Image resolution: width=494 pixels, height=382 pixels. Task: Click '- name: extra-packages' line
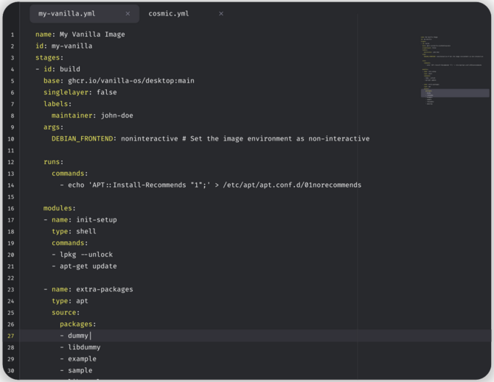click(88, 289)
